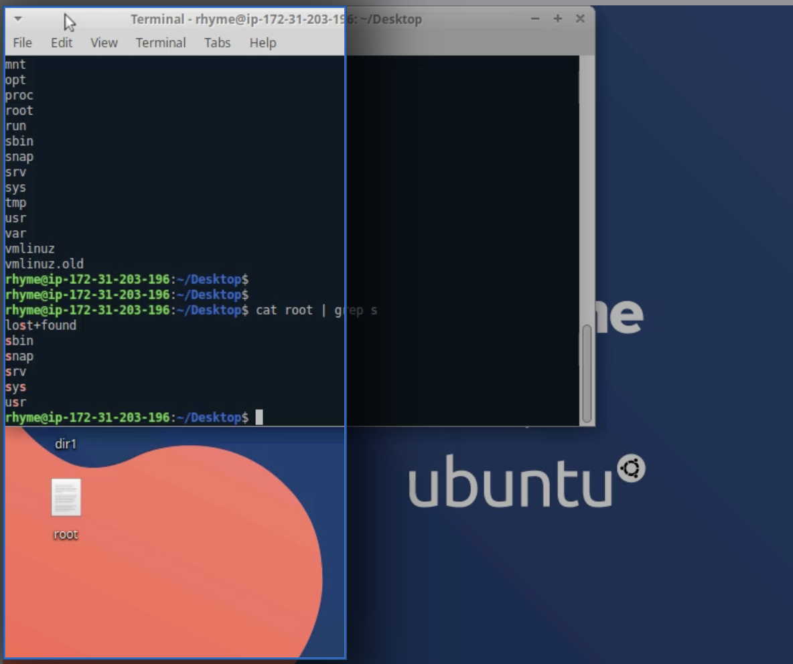Click the highlighted 'srv' grep result
793x664 pixels.
(x=15, y=371)
